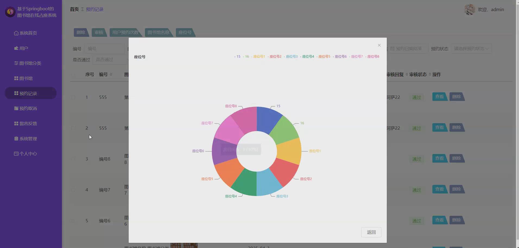Select the purple slice 座位号6
Image resolution: width=519 pixels, height=248 pixels.
[x=224, y=151]
